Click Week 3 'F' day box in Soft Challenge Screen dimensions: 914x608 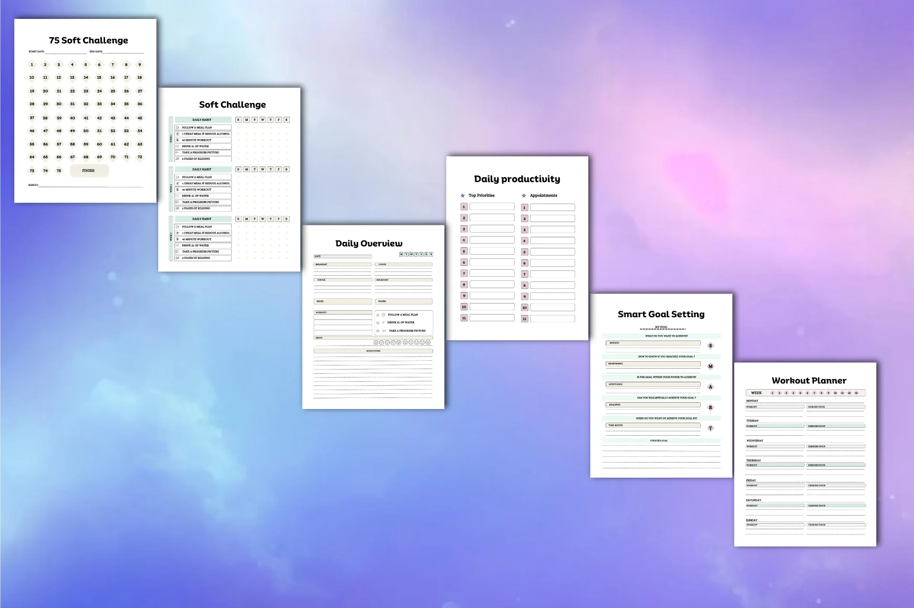[x=278, y=219]
